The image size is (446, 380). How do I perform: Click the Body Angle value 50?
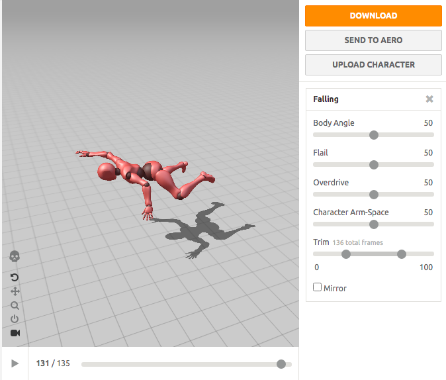click(x=428, y=123)
